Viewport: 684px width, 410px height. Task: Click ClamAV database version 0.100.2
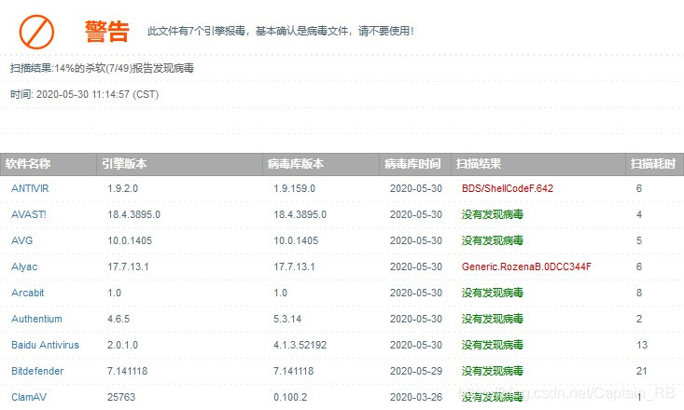[290, 397]
